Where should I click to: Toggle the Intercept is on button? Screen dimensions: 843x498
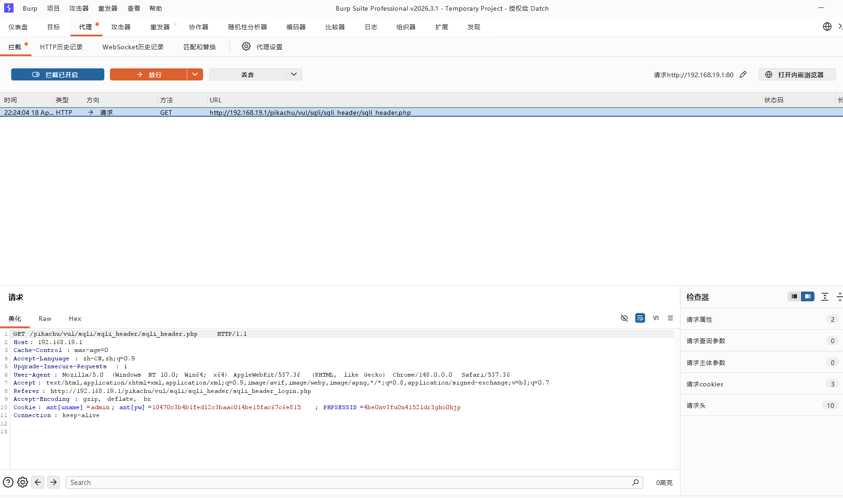tap(58, 74)
